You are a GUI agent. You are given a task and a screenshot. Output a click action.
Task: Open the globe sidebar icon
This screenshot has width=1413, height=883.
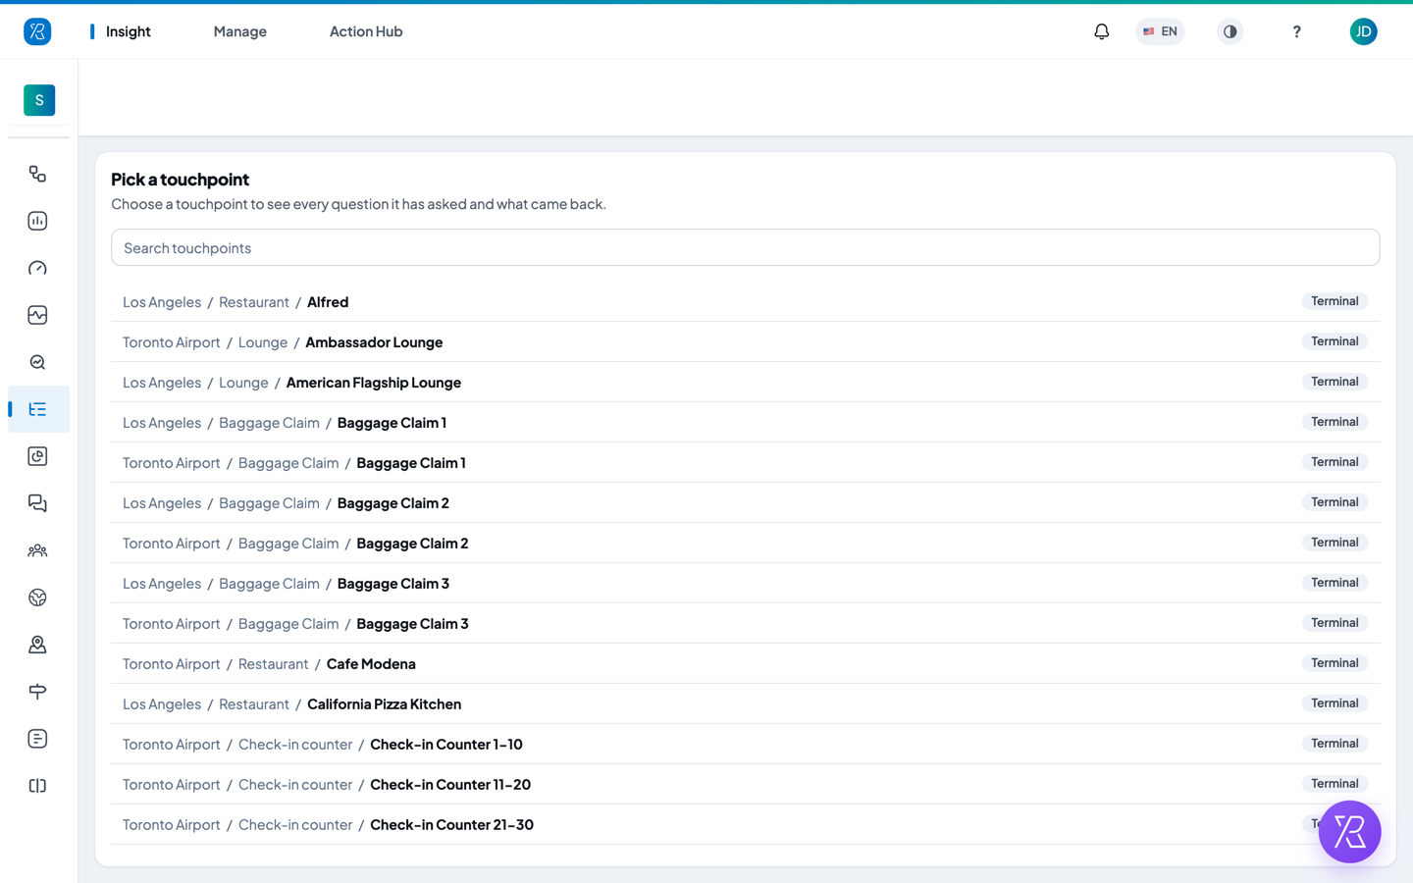(x=37, y=597)
